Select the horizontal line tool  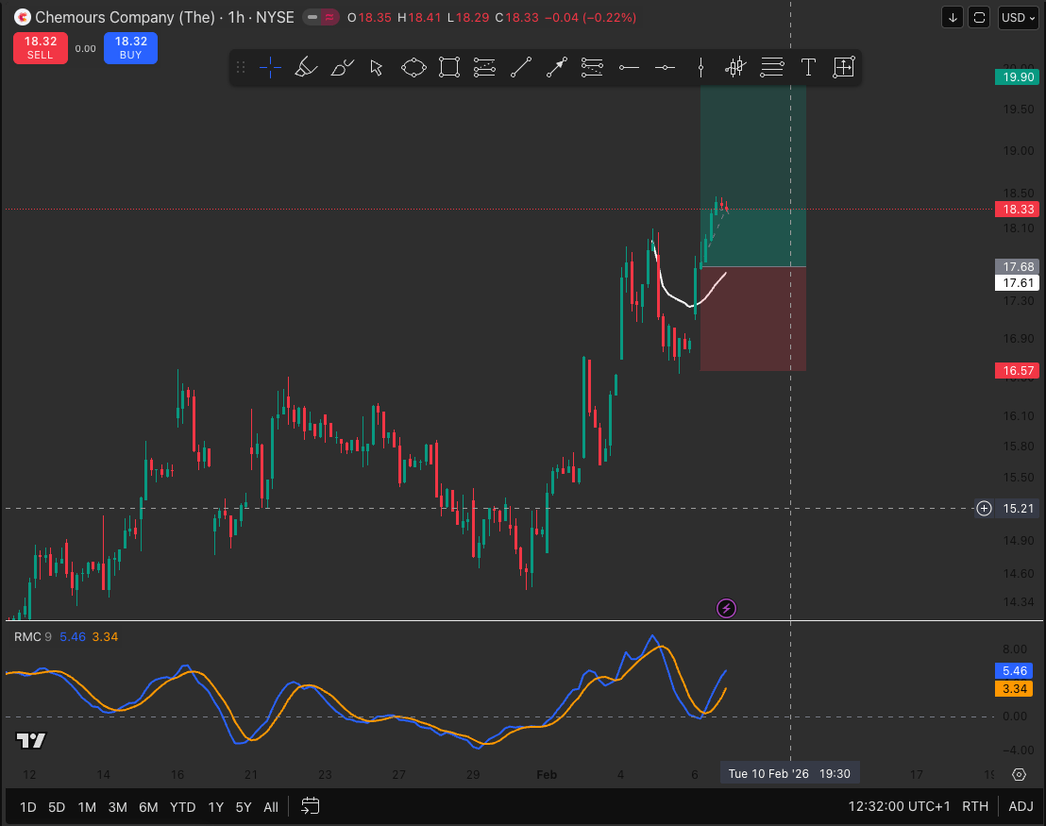[665, 67]
